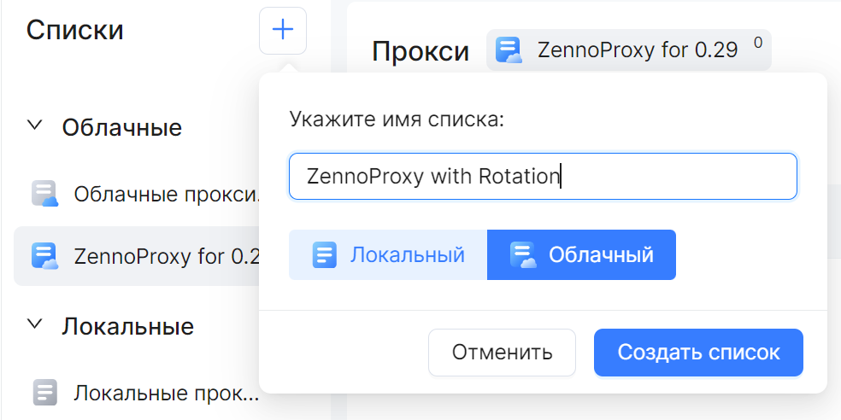Collapse the Локальные section chevron
The width and height of the screenshot is (841, 420).
[35, 324]
